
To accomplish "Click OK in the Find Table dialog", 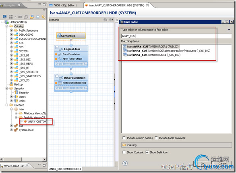I will (203, 163).
